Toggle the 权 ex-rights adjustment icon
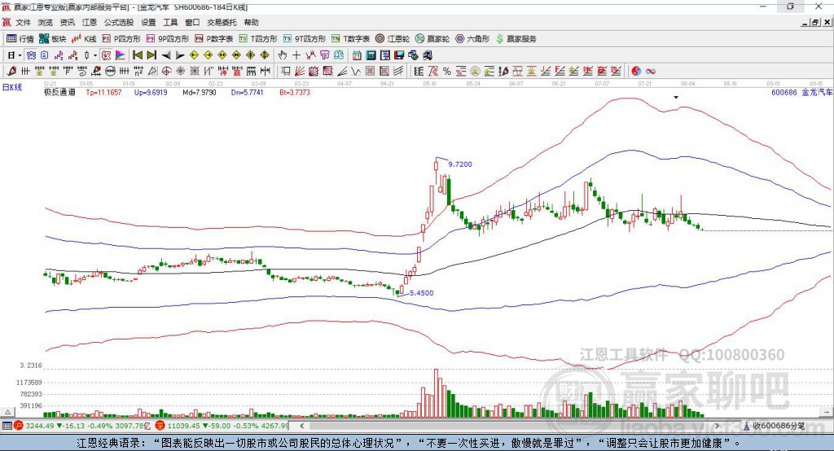The image size is (834, 451). [107, 55]
